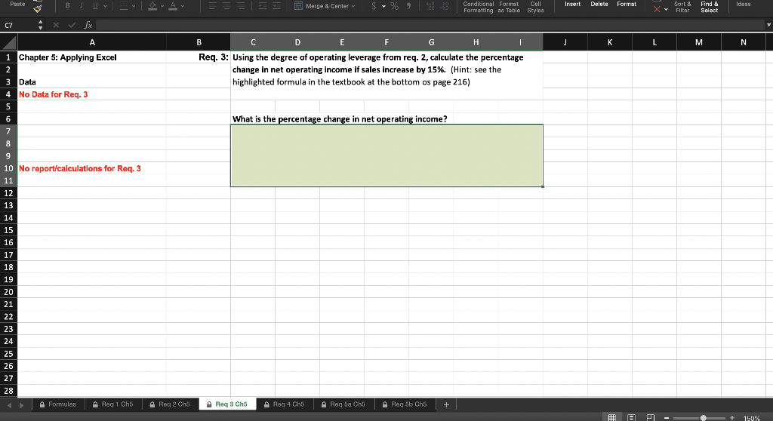773x421 pixels.
Task: Apply comma style format
Action: click(408, 6)
